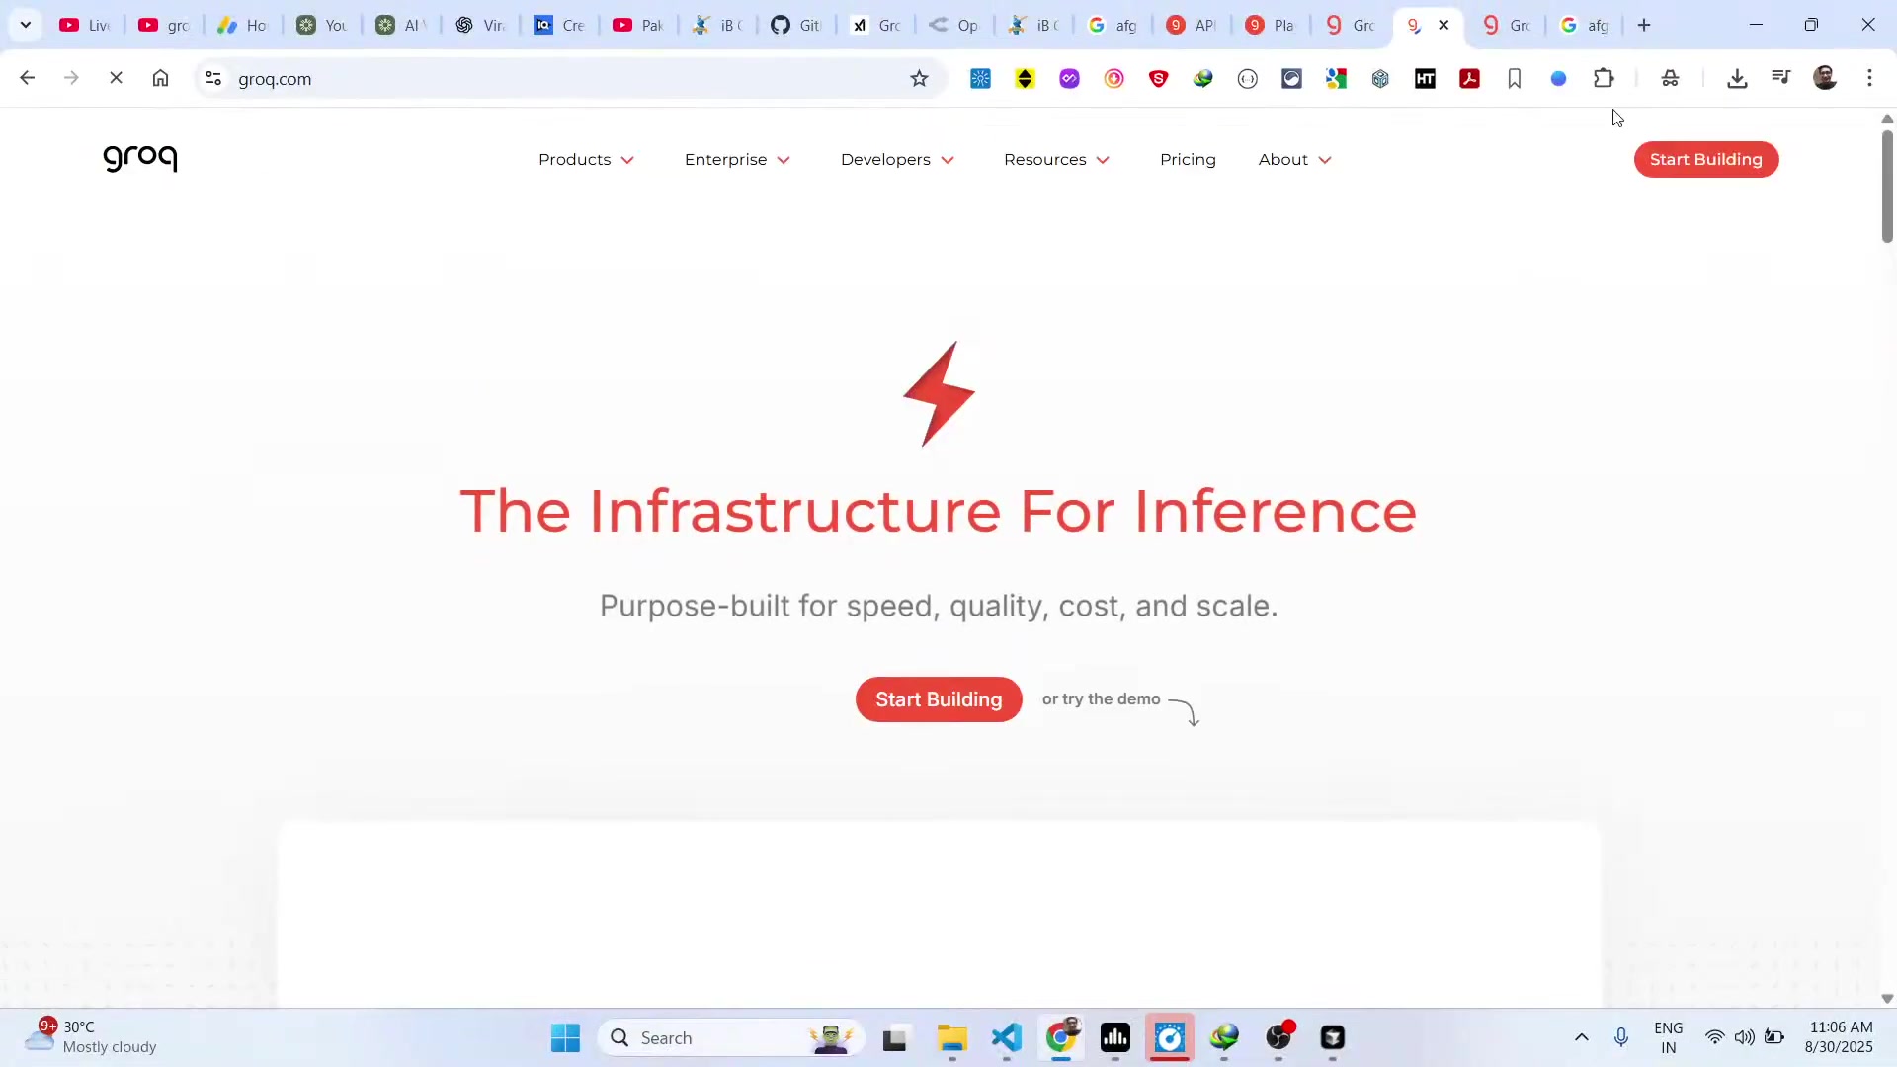Open the Windows Start menu
Viewport: 1897px width, 1067px height.
[x=565, y=1037]
